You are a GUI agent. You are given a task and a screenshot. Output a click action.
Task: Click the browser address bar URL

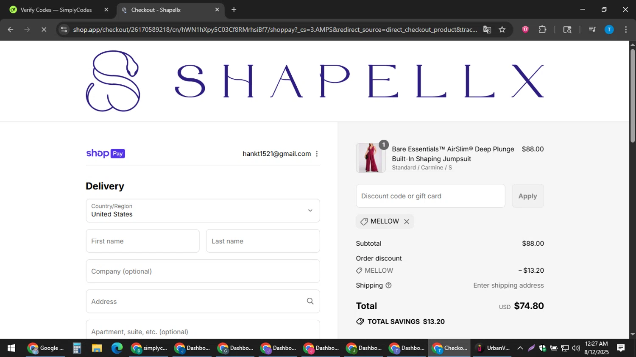point(275,29)
